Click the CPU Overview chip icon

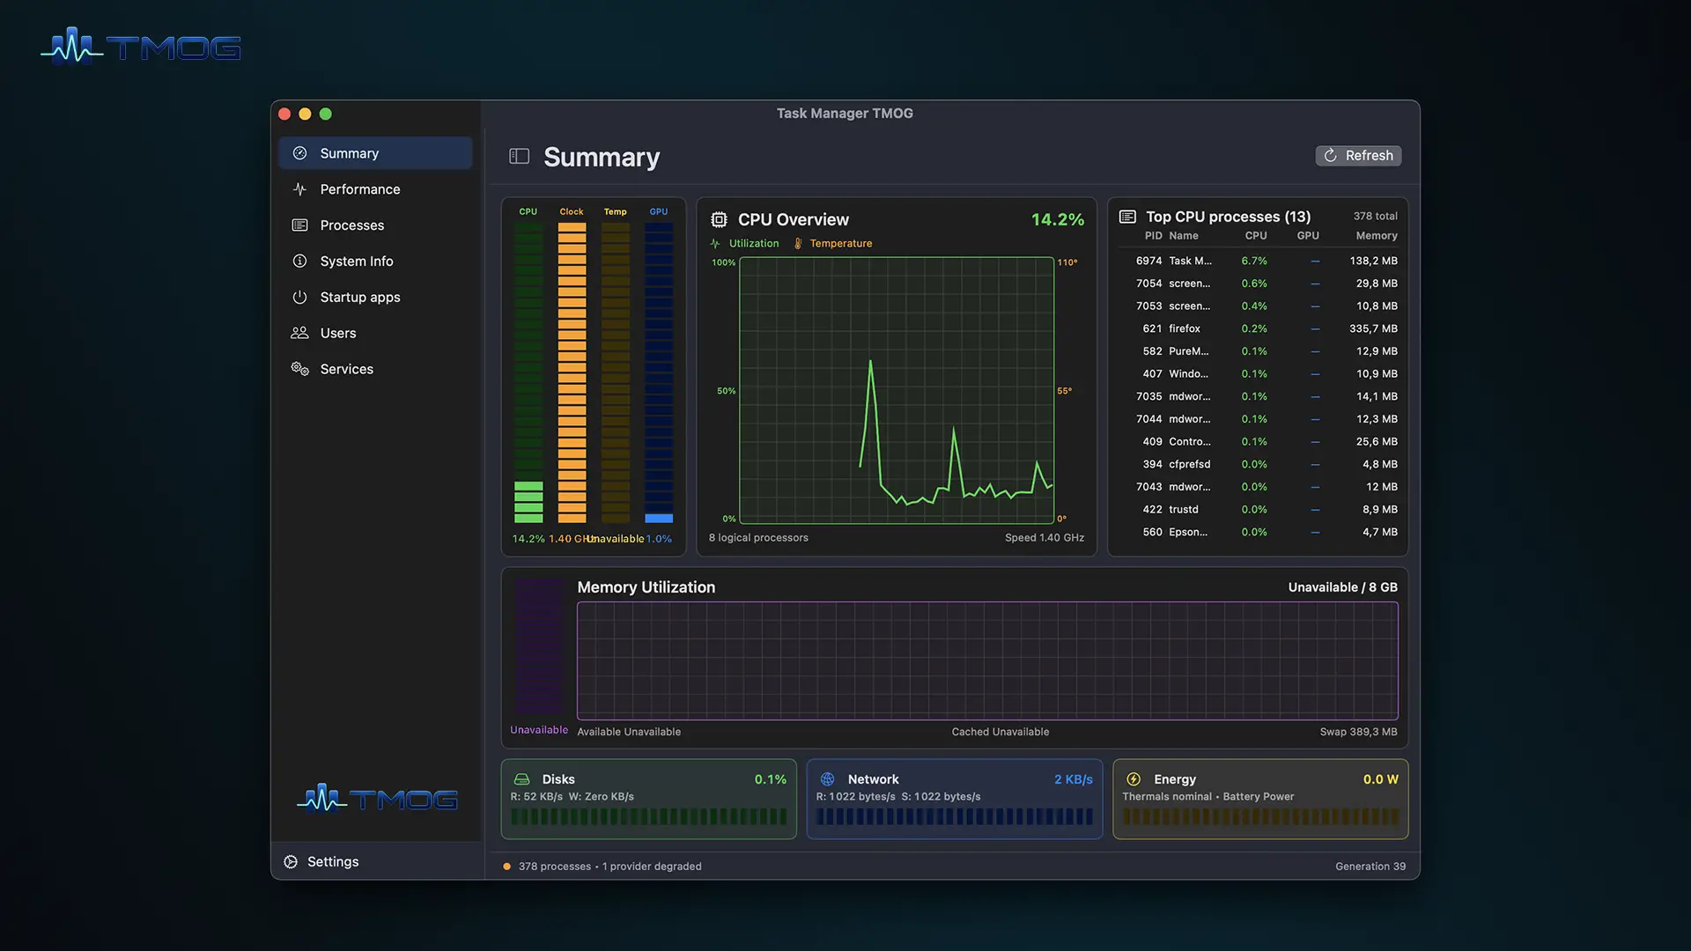(719, 219)
